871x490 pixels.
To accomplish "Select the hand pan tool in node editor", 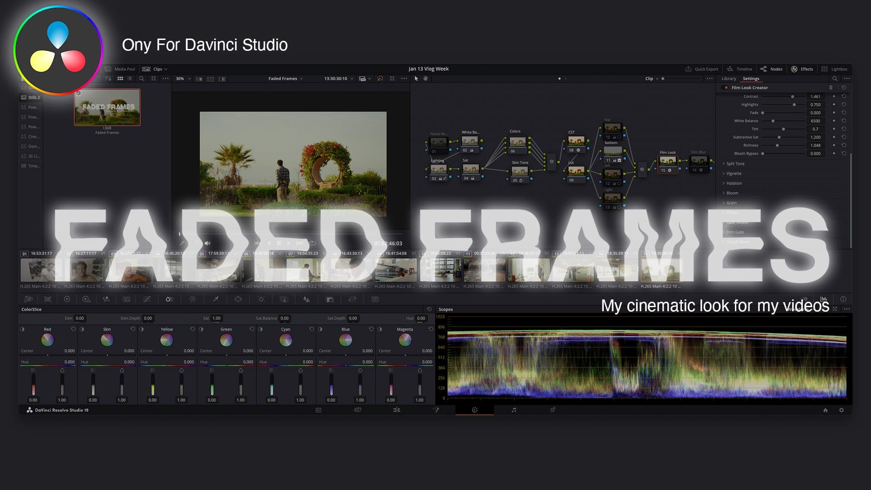I will [426, 78].
